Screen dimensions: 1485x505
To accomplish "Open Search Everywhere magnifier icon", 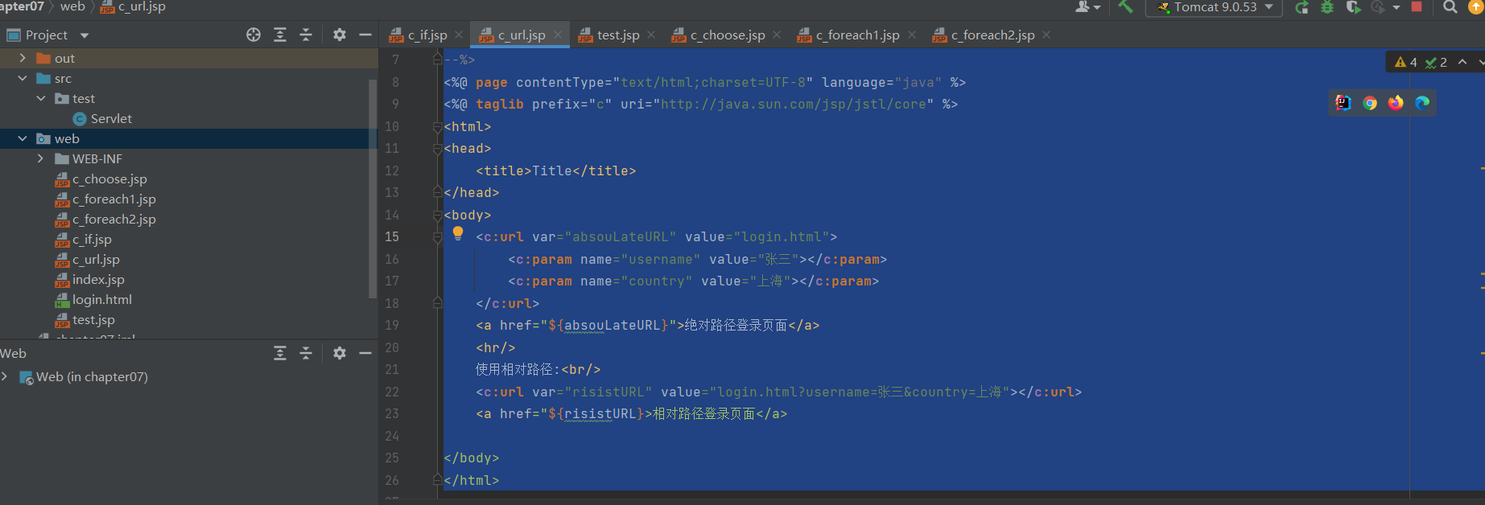I will click(1450, 7).
